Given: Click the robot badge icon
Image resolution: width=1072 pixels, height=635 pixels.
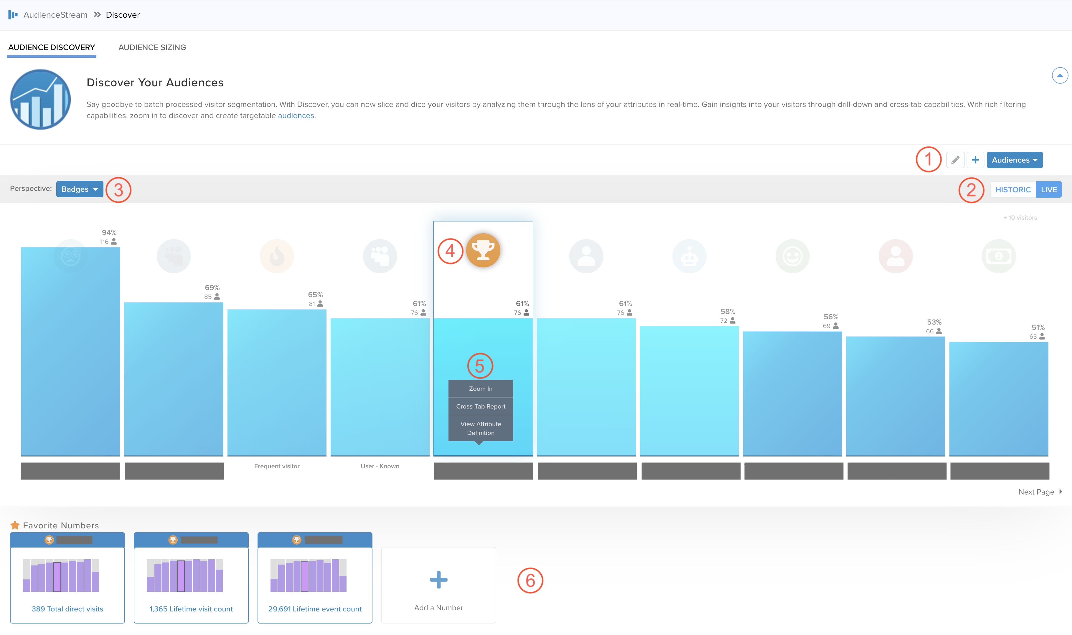Looking at the screenshot, I should pyautogui.click(x=689, y=256).
